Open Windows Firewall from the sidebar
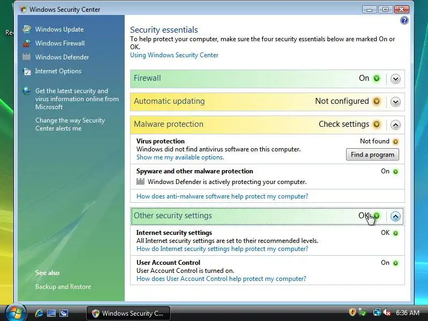This screenshot has width=428, height=321. click(60, 43)
